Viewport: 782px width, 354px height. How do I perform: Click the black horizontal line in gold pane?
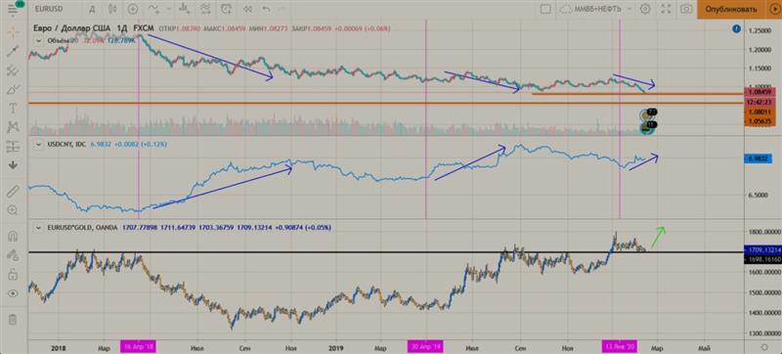click(x=386, y=252)
